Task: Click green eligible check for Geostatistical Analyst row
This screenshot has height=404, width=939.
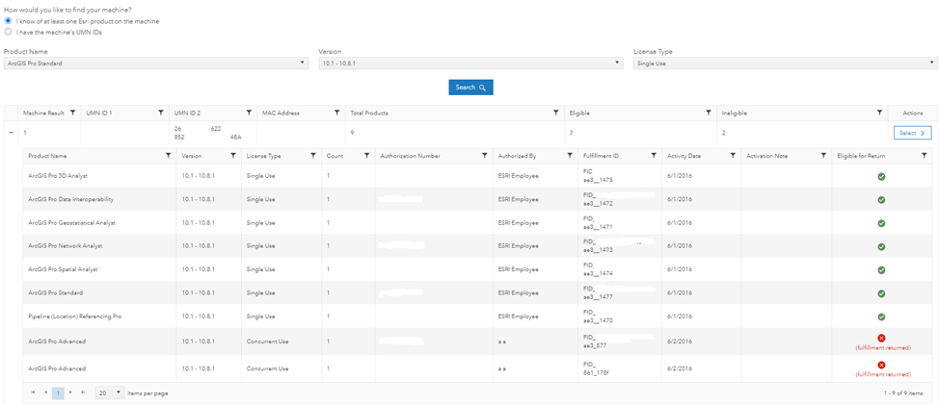Action: coord(881,223)
